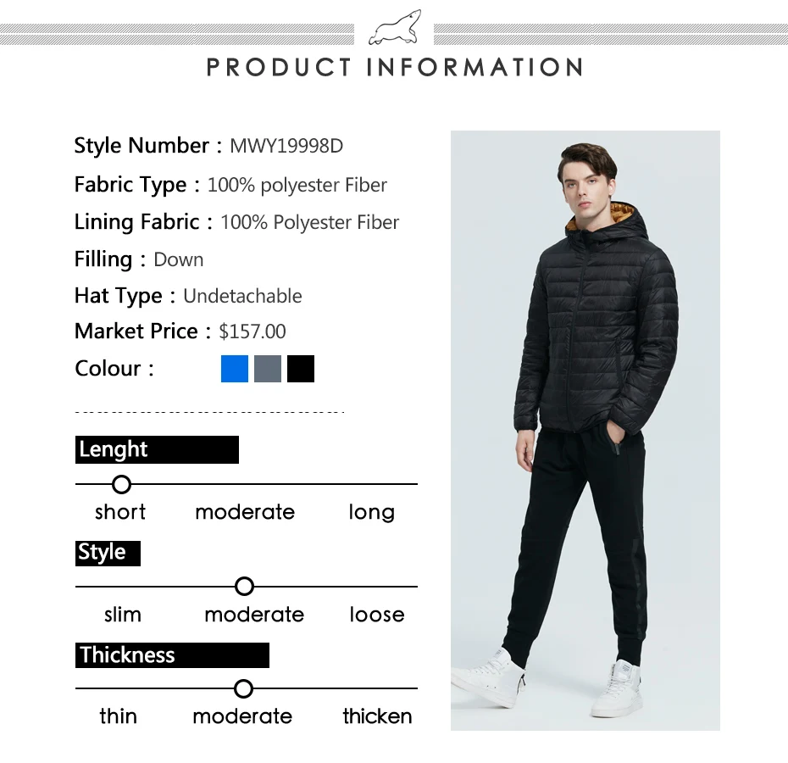Screen dimensions: 788x763
Task: Select the blue colour swatch
Action: point(235,369)
